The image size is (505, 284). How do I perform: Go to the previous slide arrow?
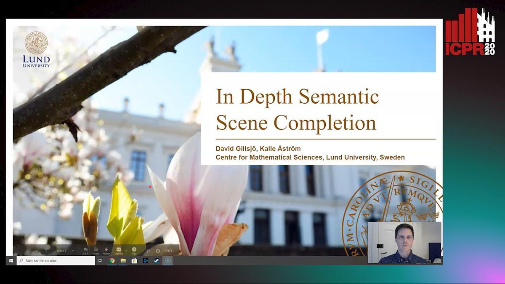(x=37, y=251)
